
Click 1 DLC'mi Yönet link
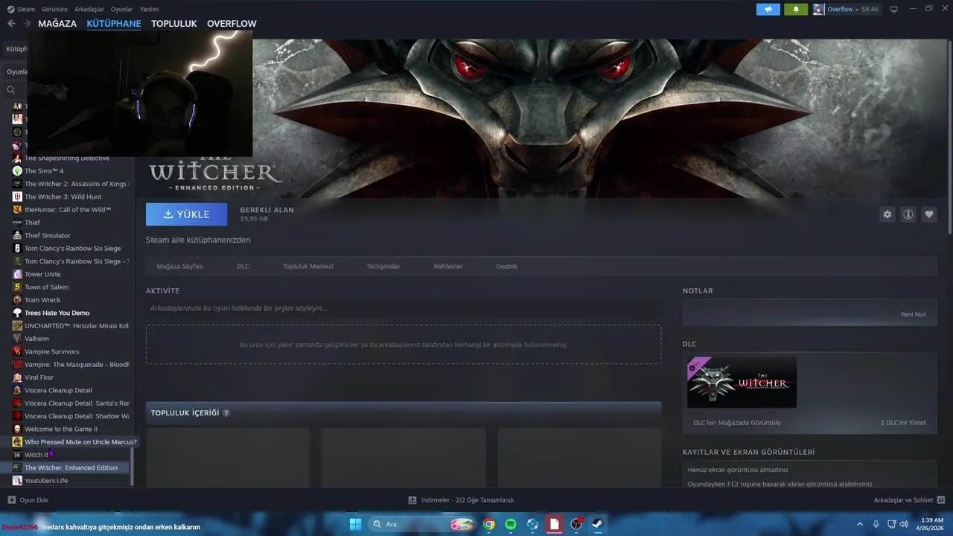click(x=903, y=423)
